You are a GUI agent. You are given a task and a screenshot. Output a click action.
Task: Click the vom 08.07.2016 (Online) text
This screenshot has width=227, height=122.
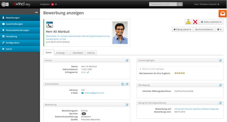[58, 42]
